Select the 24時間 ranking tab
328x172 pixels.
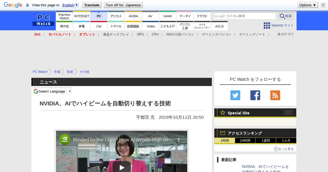pos(245,141)
